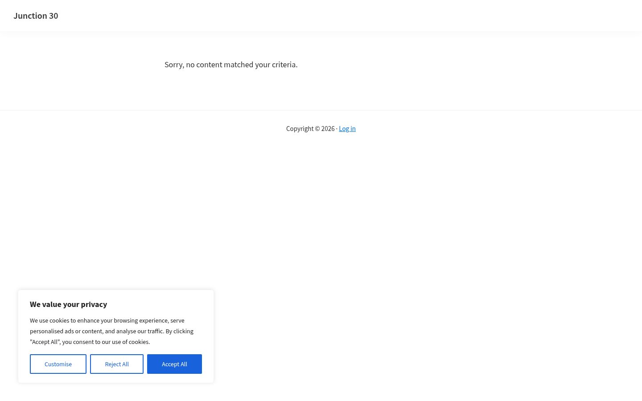Click the "Copyright © 2026" footer text

310,129
